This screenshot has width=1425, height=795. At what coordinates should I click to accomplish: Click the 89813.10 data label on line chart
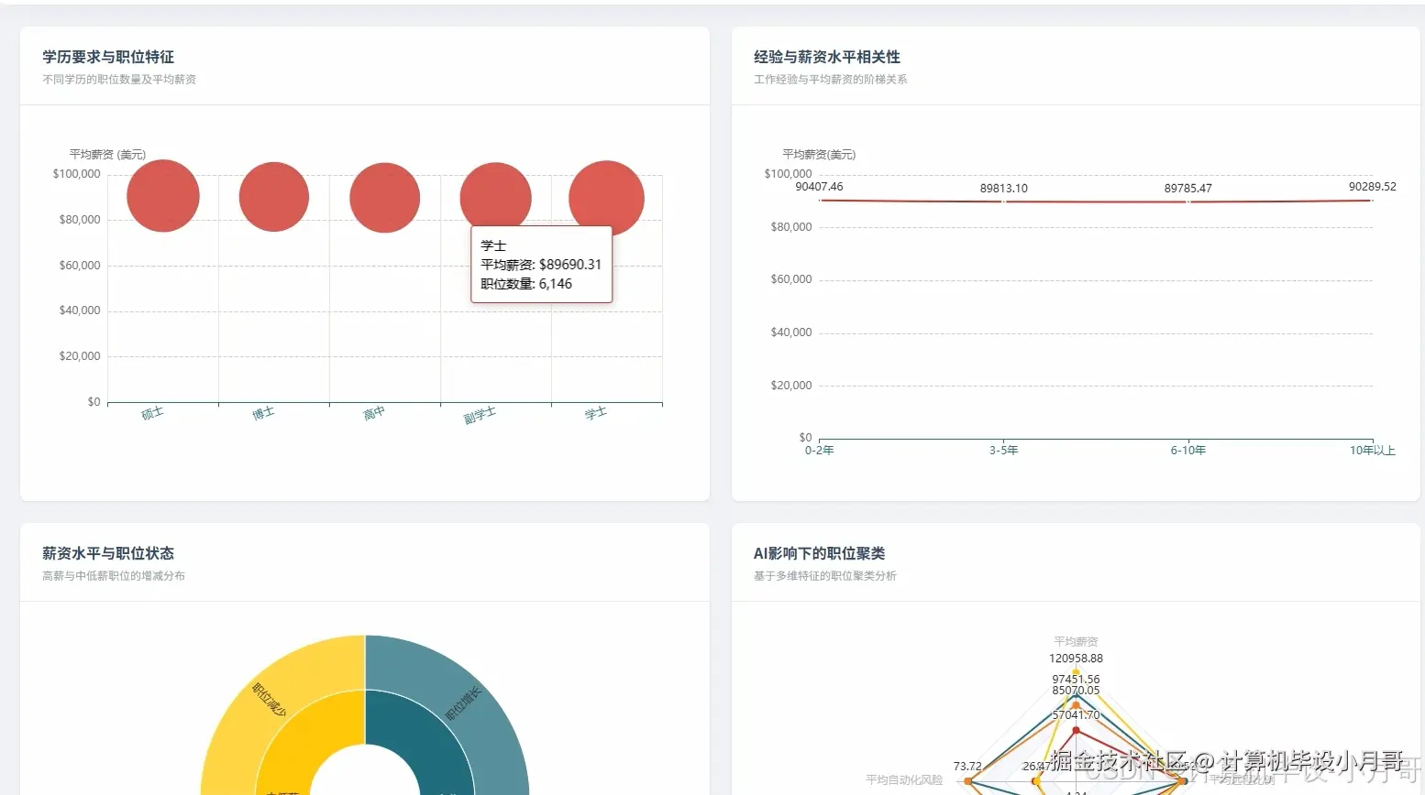click(x=1003, y=189)
